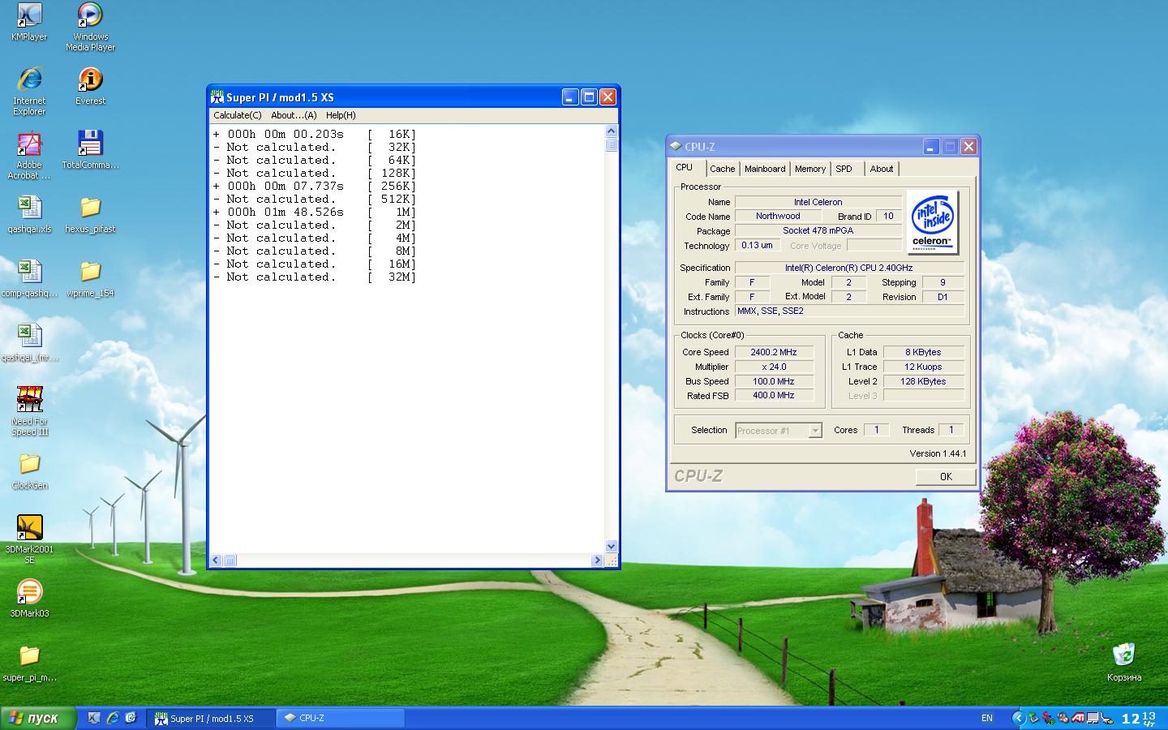This screenshot has width=1168, height=730.
Task: Select the ClockGen folder icon
Action: point(29,470)
